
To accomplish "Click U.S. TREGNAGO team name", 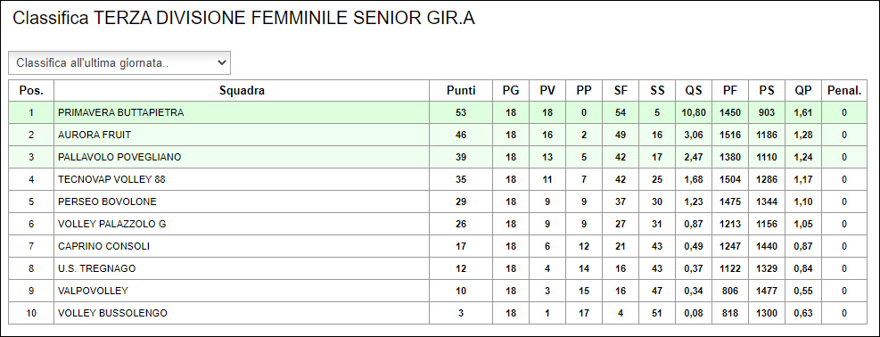I will coord(97,268).
